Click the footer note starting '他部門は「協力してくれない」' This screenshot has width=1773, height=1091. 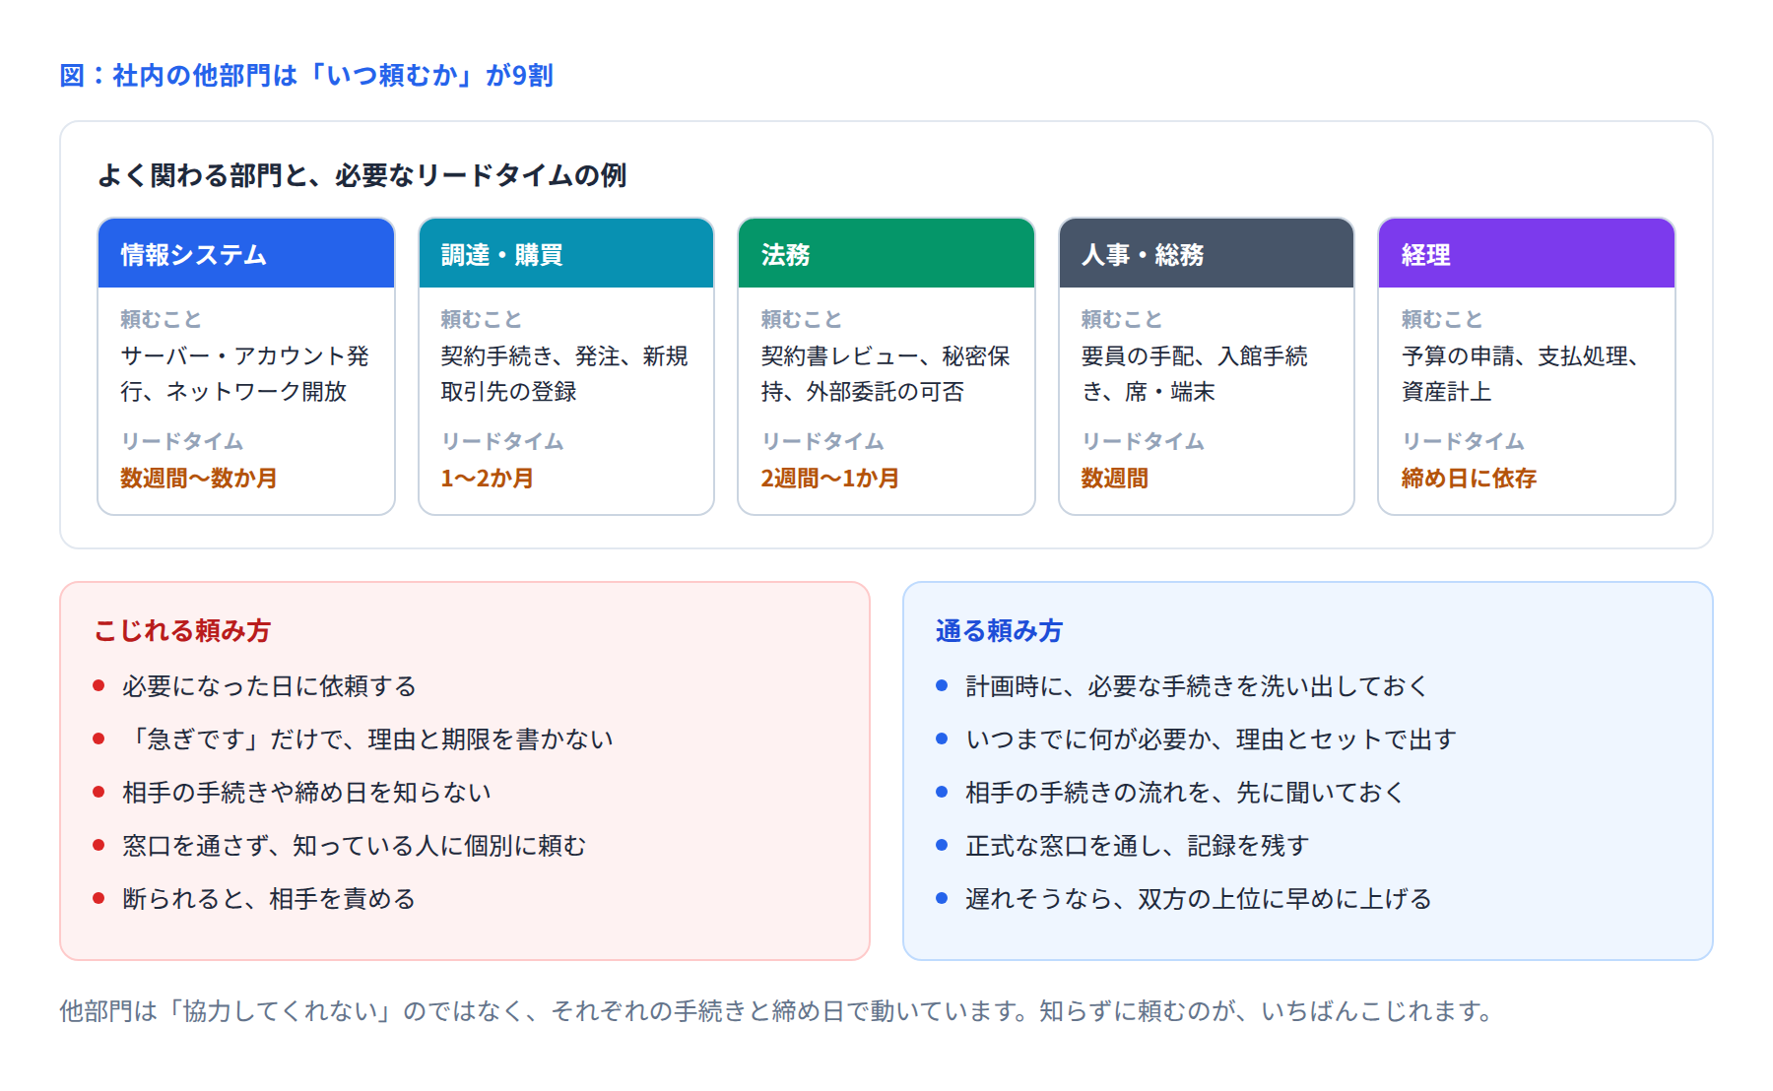[x=778, y=1011]
